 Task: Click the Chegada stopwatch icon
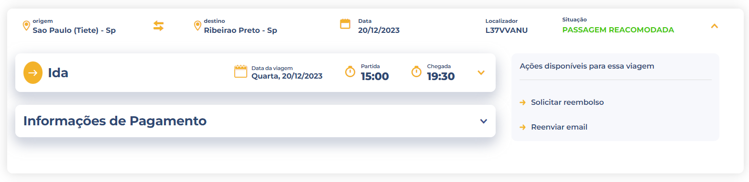(x=416, y=71)
